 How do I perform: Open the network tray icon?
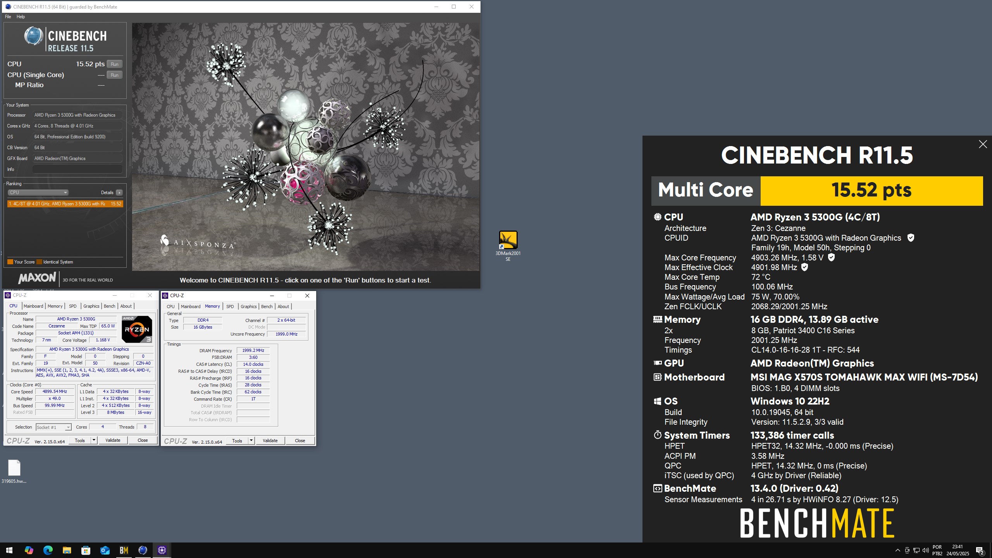pos(916,550)
